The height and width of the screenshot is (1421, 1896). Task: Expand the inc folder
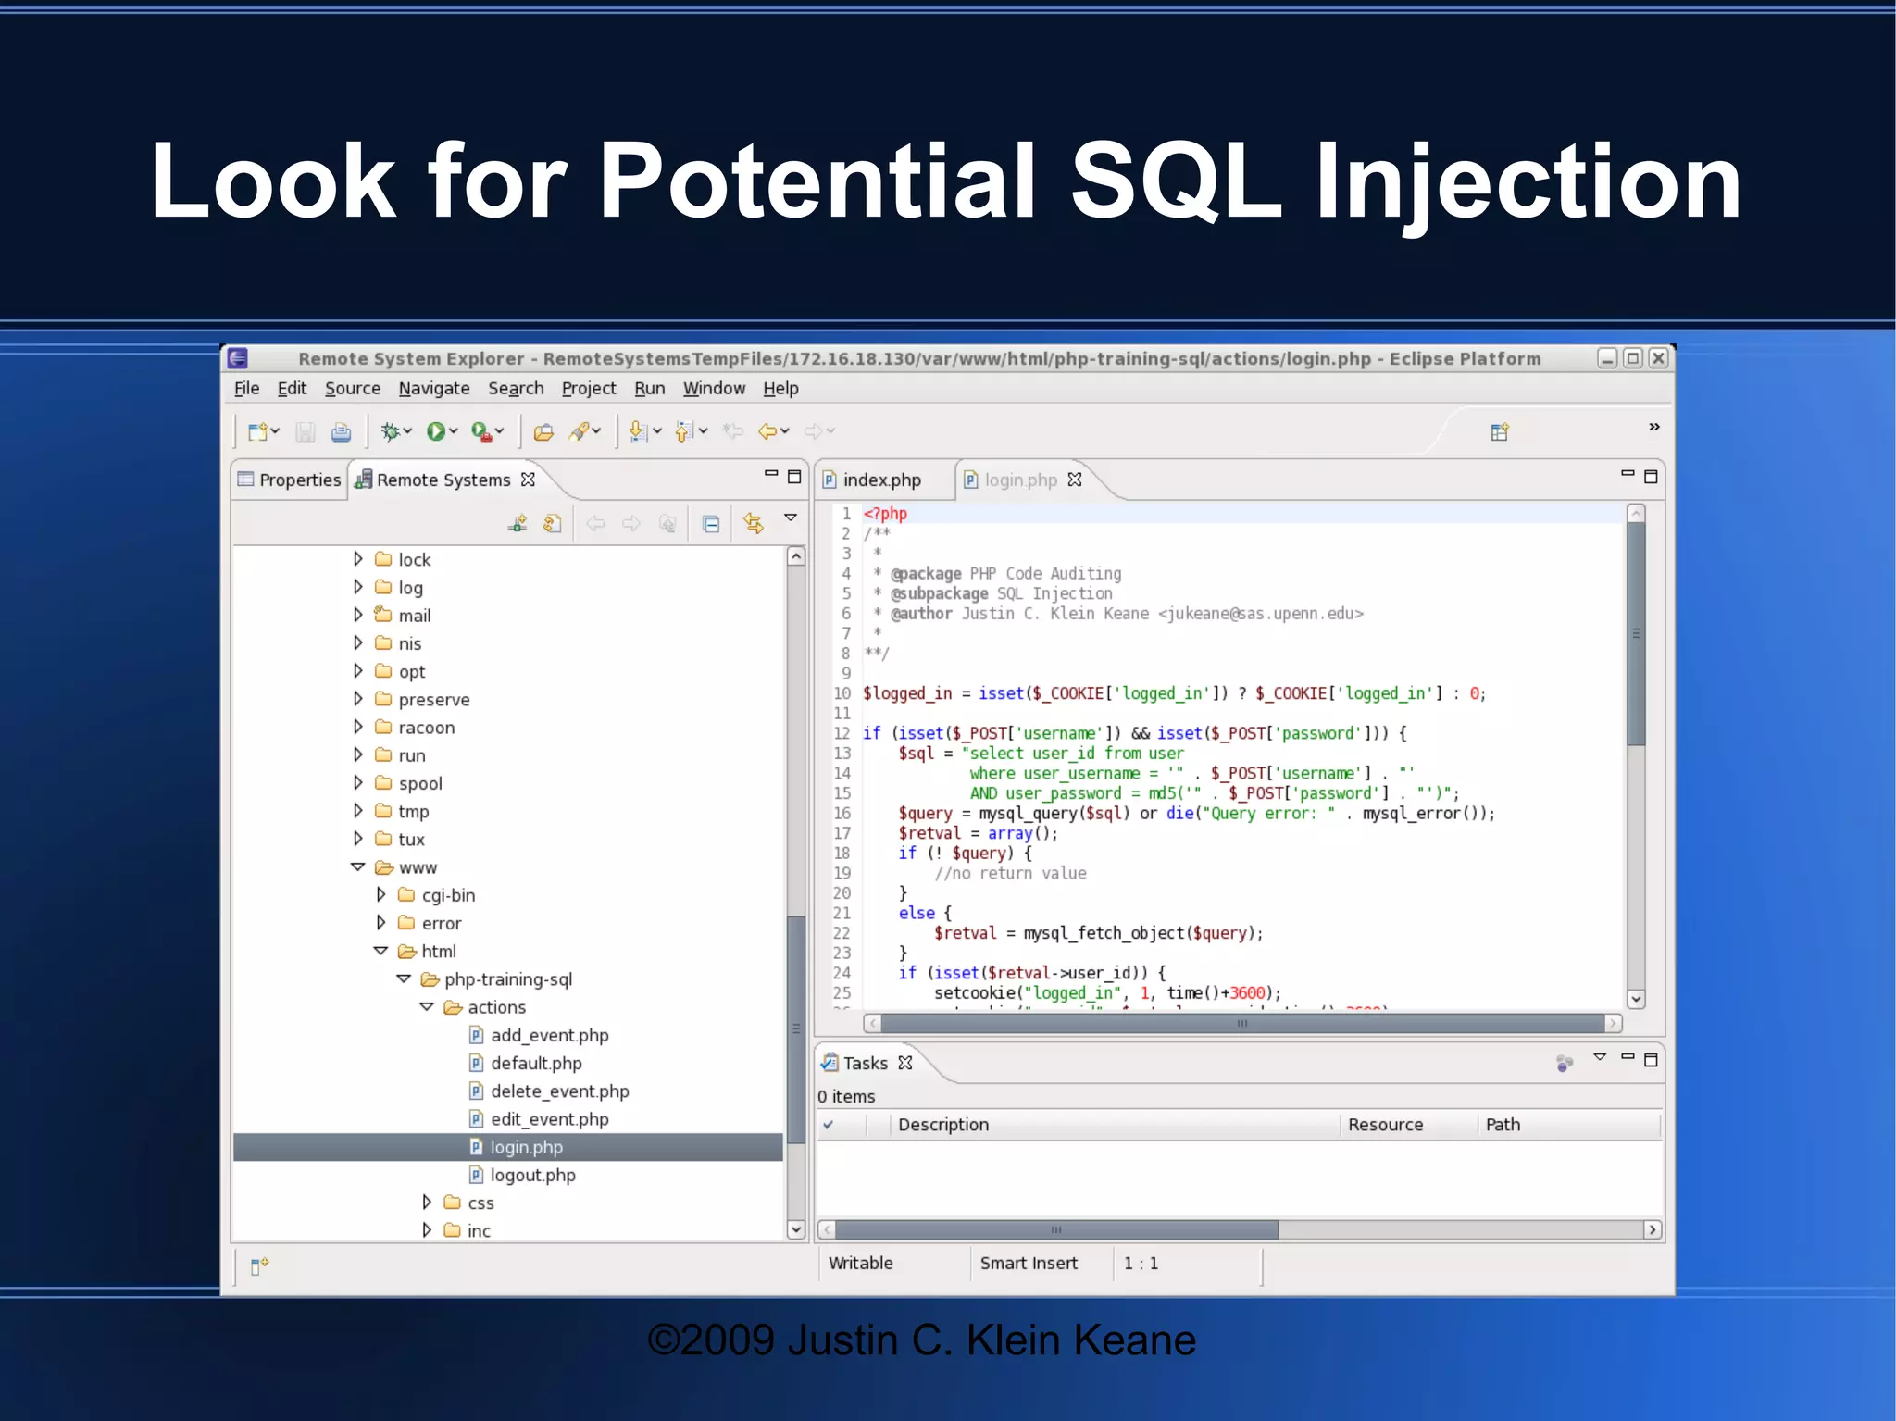point(427,1230)
